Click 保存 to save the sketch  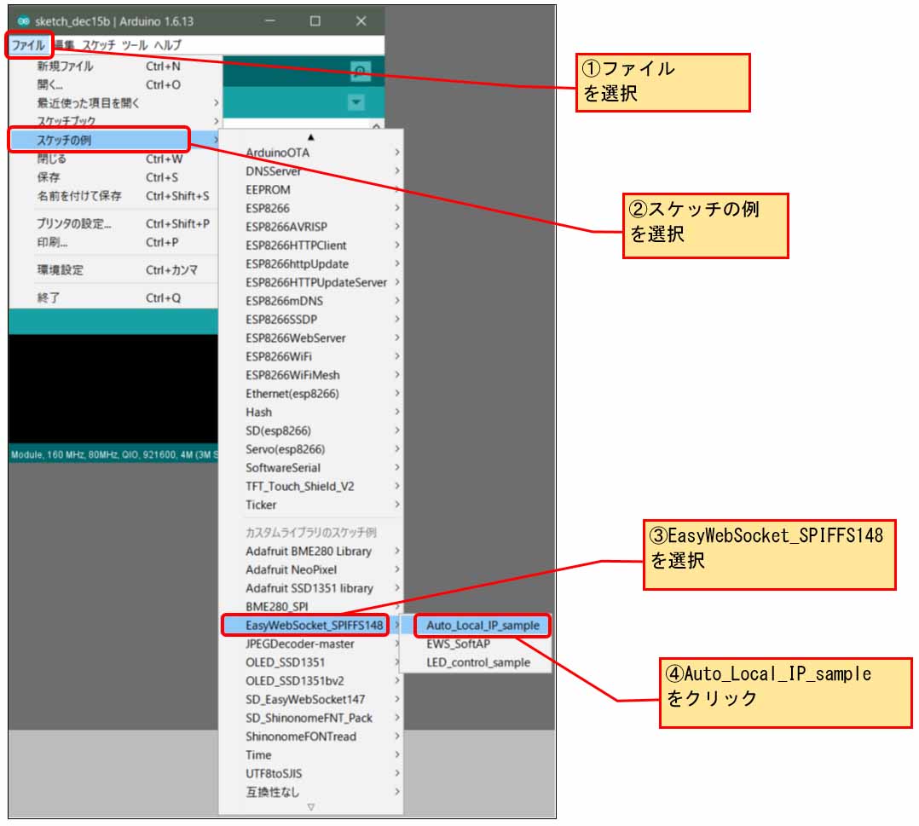115,177
